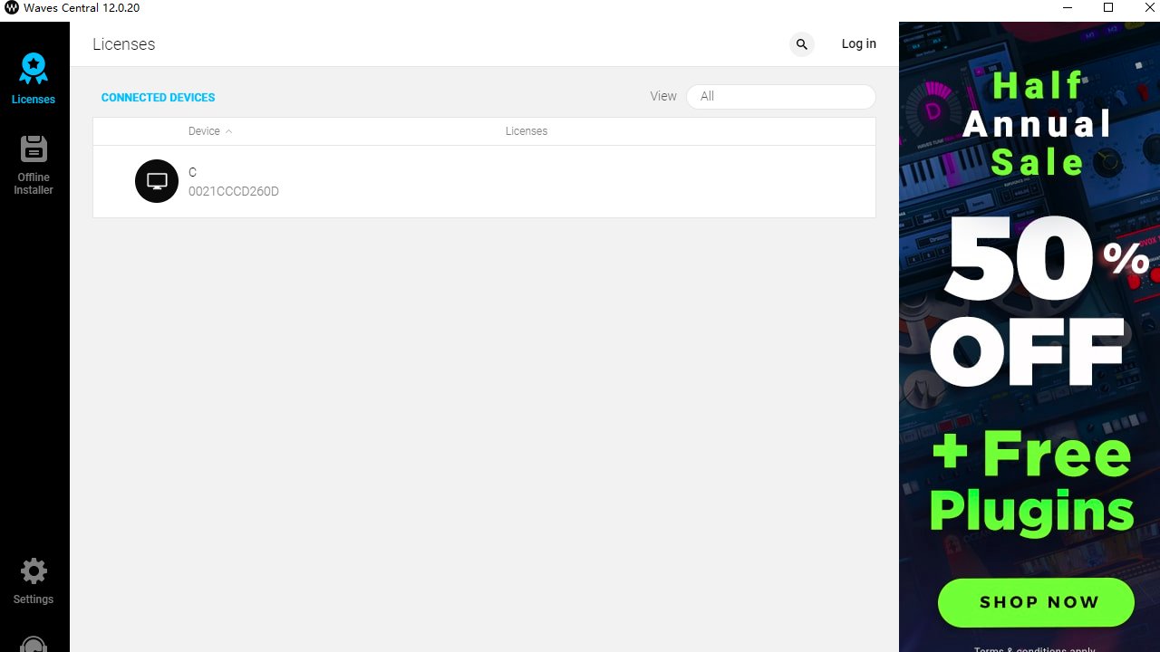Image resolution: width=1160 pixels, height=652 pixels.
Task: Click the Licenses column header in the table
Action: pos(526,131)
